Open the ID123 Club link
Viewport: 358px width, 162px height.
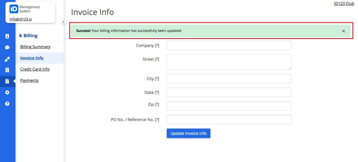tap(344, 3)
